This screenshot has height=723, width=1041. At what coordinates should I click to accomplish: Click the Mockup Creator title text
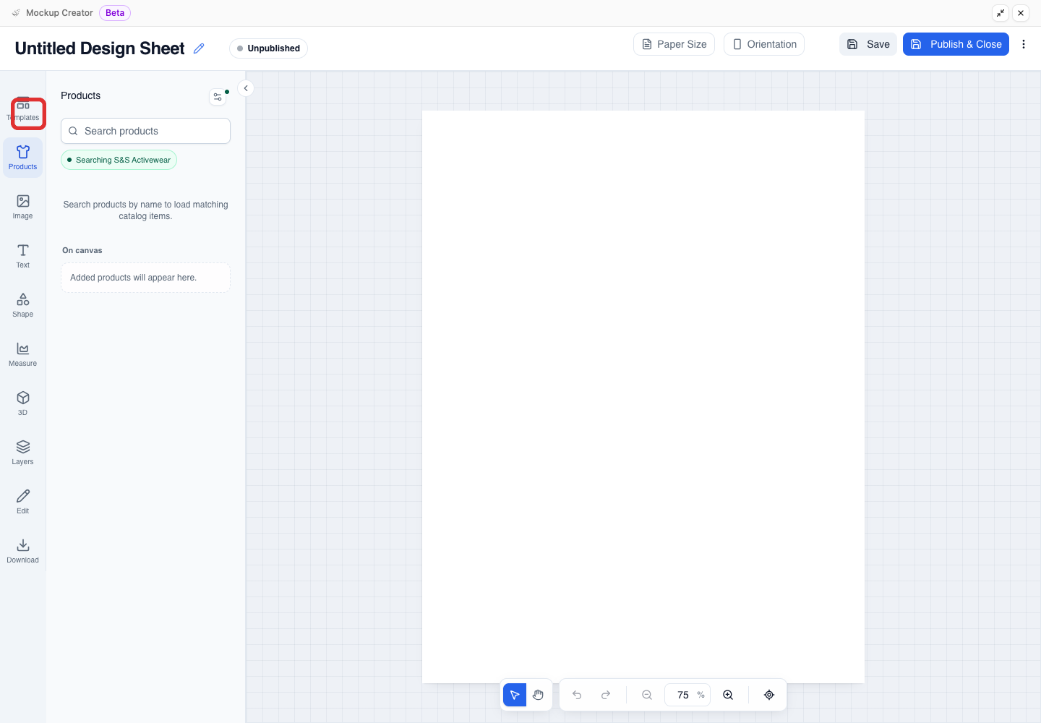pyautogui.click(x=59, y=13)
